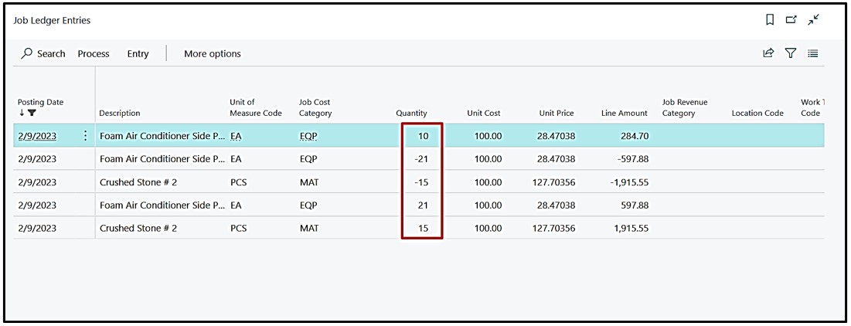Click the Quantity column header
851x326 pixels.
tap(411, 113)
